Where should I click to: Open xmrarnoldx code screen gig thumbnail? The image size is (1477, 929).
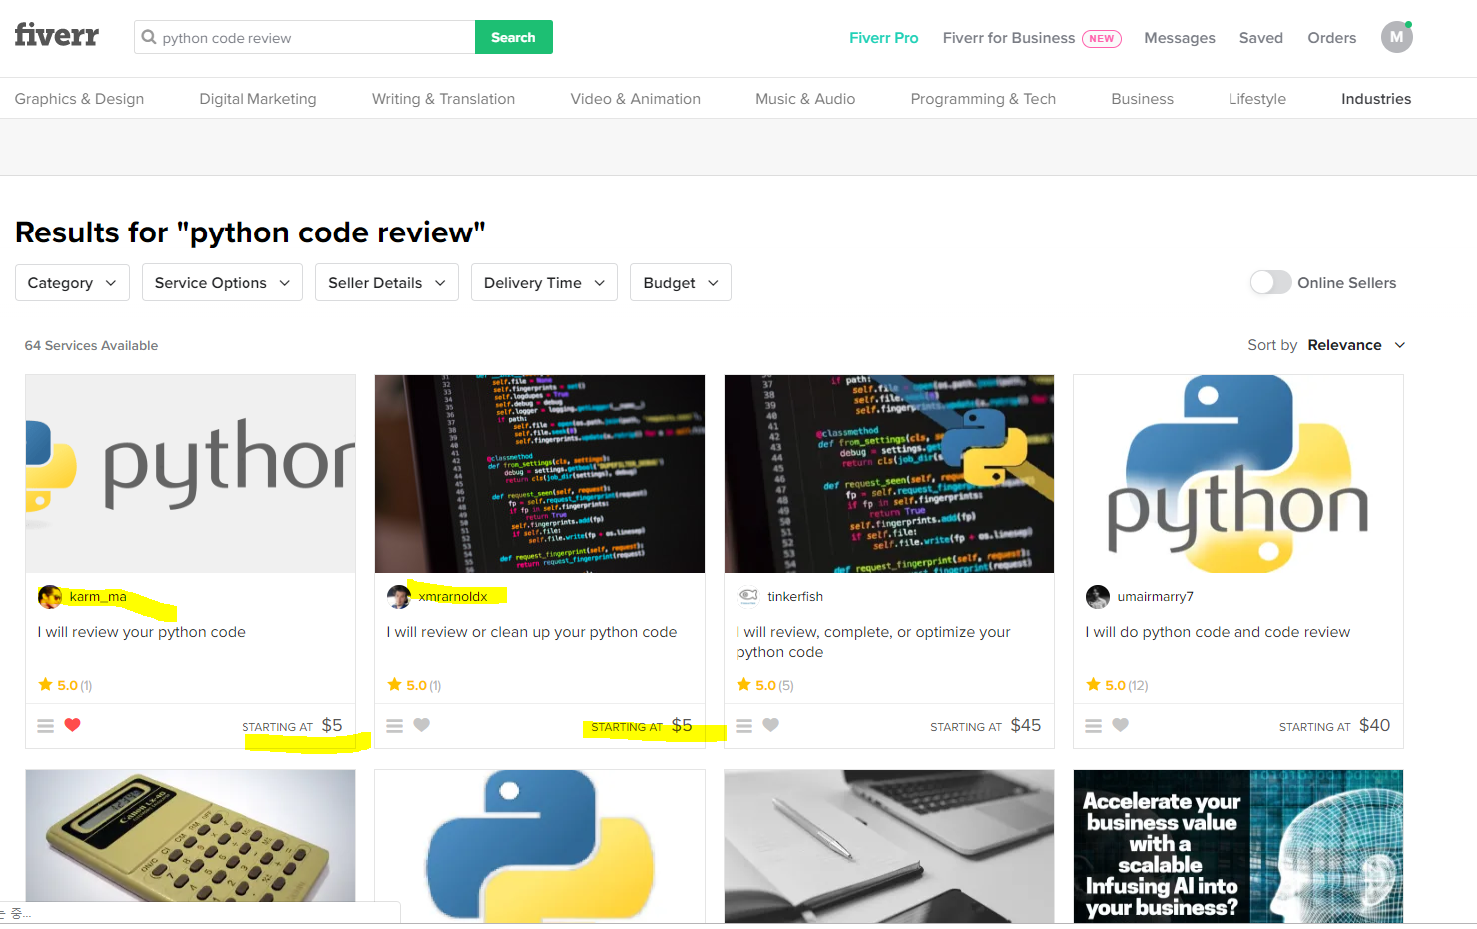pos(540,474)
